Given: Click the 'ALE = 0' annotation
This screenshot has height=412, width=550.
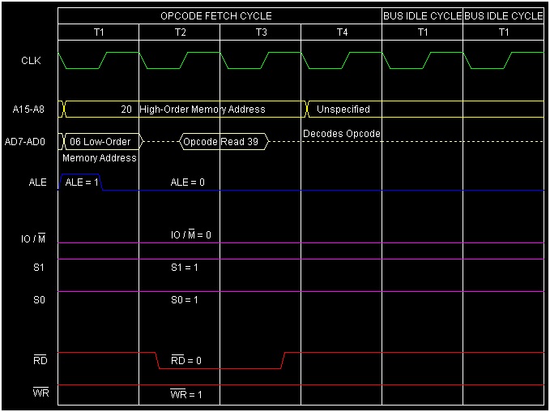Looking at the screenshot, I should [187, 182].
